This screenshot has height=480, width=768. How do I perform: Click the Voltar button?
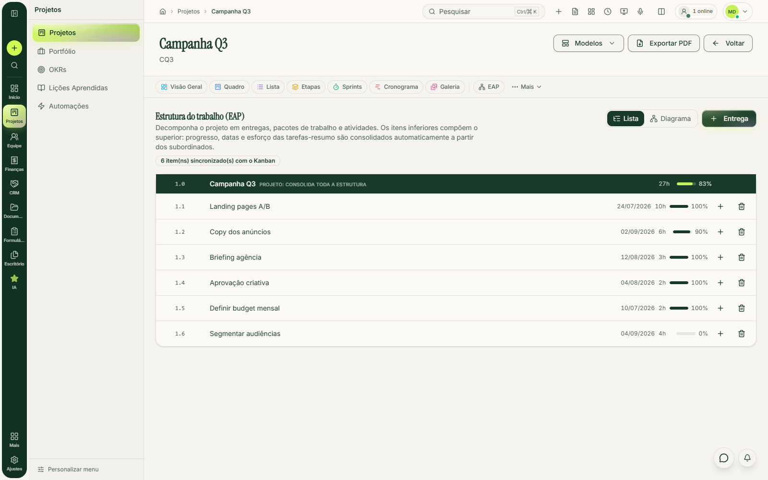(x=728, y=43)
